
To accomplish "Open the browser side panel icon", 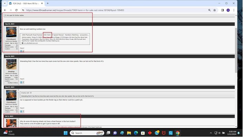I will point(223,10).
